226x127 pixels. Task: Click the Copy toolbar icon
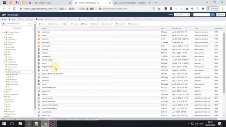point(21,19)
